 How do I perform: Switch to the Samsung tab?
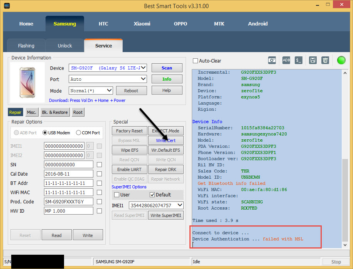[65, 24]
